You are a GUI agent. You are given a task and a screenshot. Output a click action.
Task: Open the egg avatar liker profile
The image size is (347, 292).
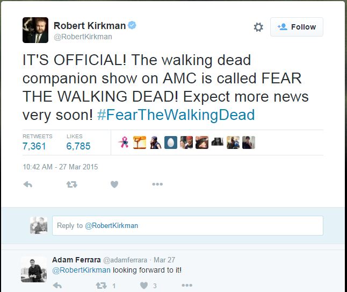pos(170,143)
